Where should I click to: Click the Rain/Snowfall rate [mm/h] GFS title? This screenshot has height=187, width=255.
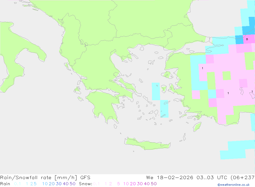point(45,178)
